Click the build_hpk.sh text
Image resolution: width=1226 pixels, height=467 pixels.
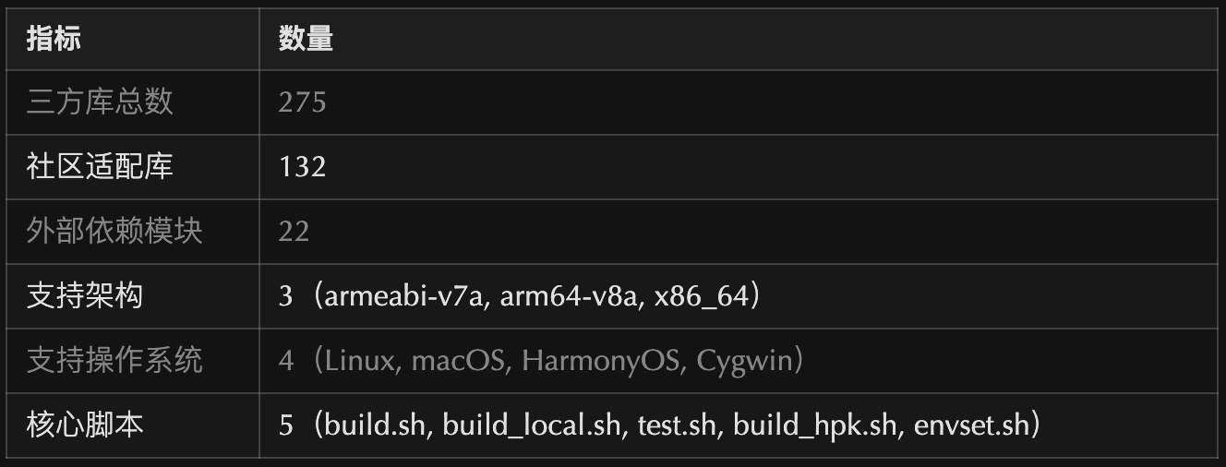pos(815,425)
